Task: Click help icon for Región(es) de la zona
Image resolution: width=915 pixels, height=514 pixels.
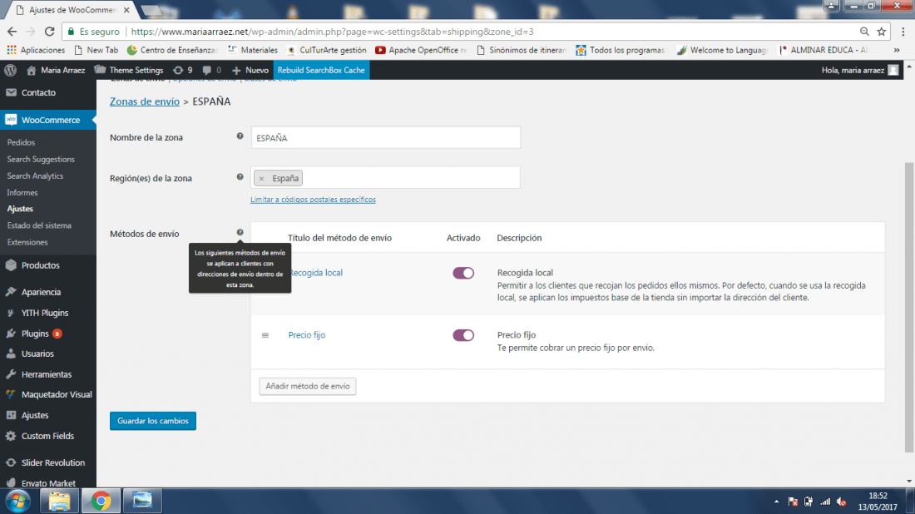Action: coord(240,177)
